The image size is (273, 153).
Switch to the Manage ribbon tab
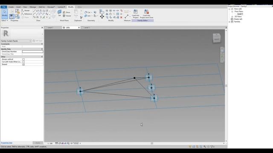pyautogui.click(x=33, y=7)
